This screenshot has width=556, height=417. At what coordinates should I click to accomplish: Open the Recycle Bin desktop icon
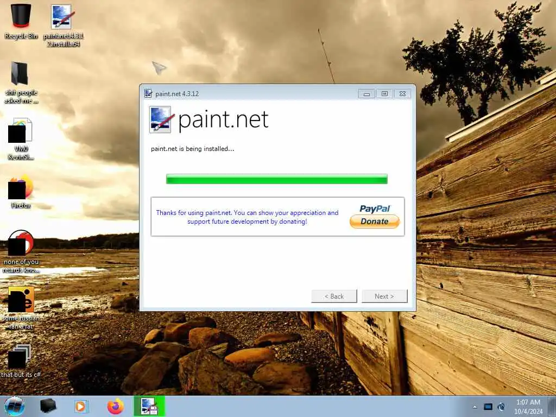21,21
